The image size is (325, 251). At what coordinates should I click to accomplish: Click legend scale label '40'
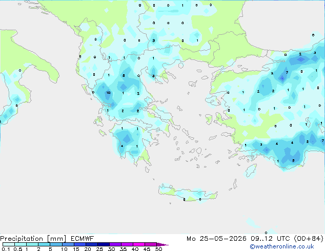coord(135,249)
